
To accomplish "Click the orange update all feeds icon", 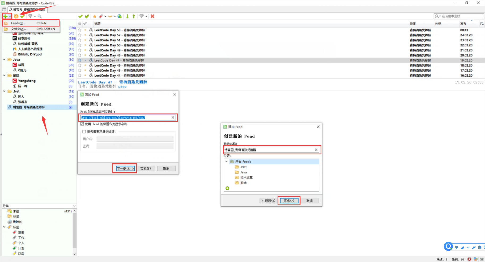I will [x=16, y=16].
